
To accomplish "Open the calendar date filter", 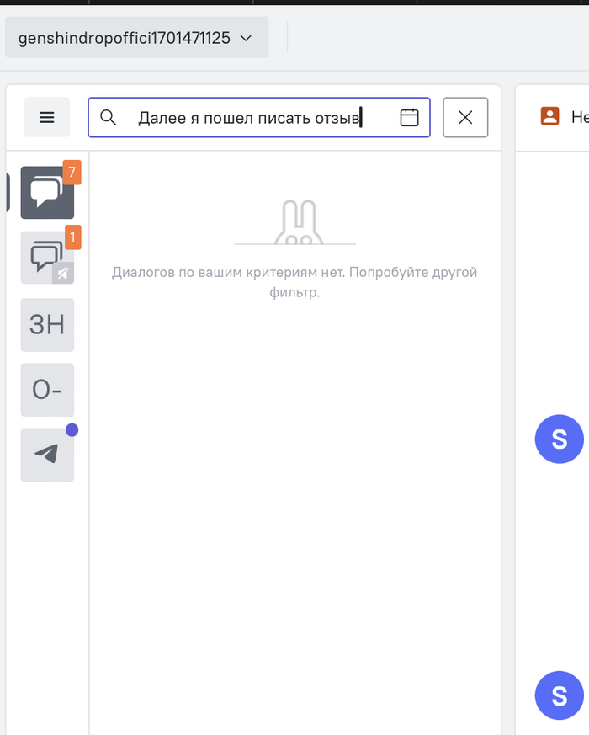I will tap(409, 117).
